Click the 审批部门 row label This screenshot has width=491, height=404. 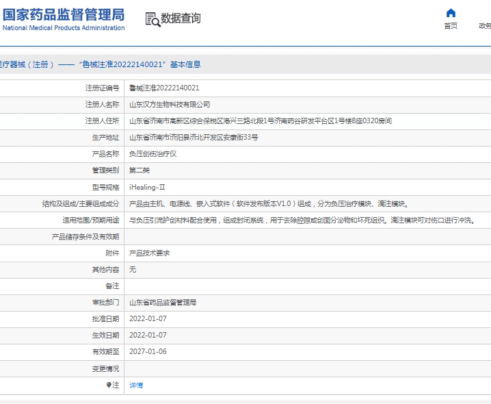point(105,303)
